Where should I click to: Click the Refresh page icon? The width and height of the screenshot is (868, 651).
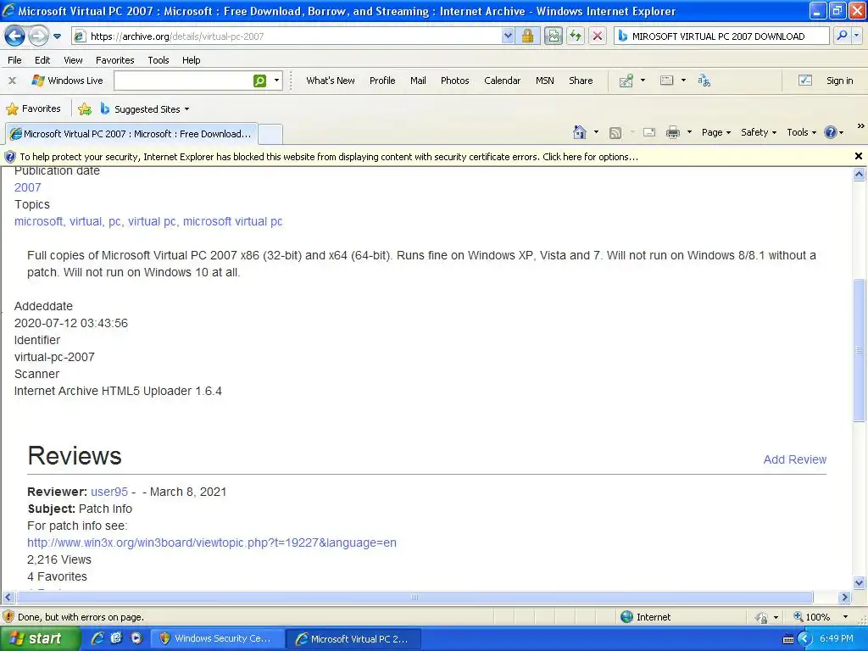[576, 36]
